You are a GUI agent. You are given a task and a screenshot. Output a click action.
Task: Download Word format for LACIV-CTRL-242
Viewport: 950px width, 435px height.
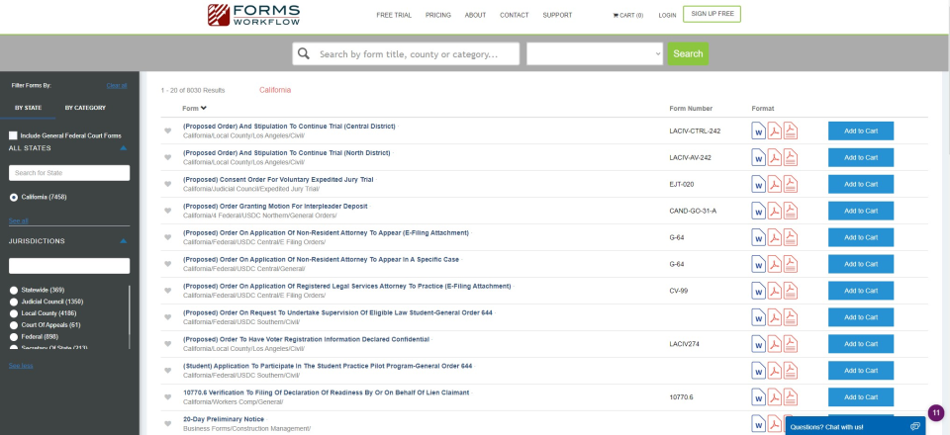pyautogui.click(x=759, y=130)
